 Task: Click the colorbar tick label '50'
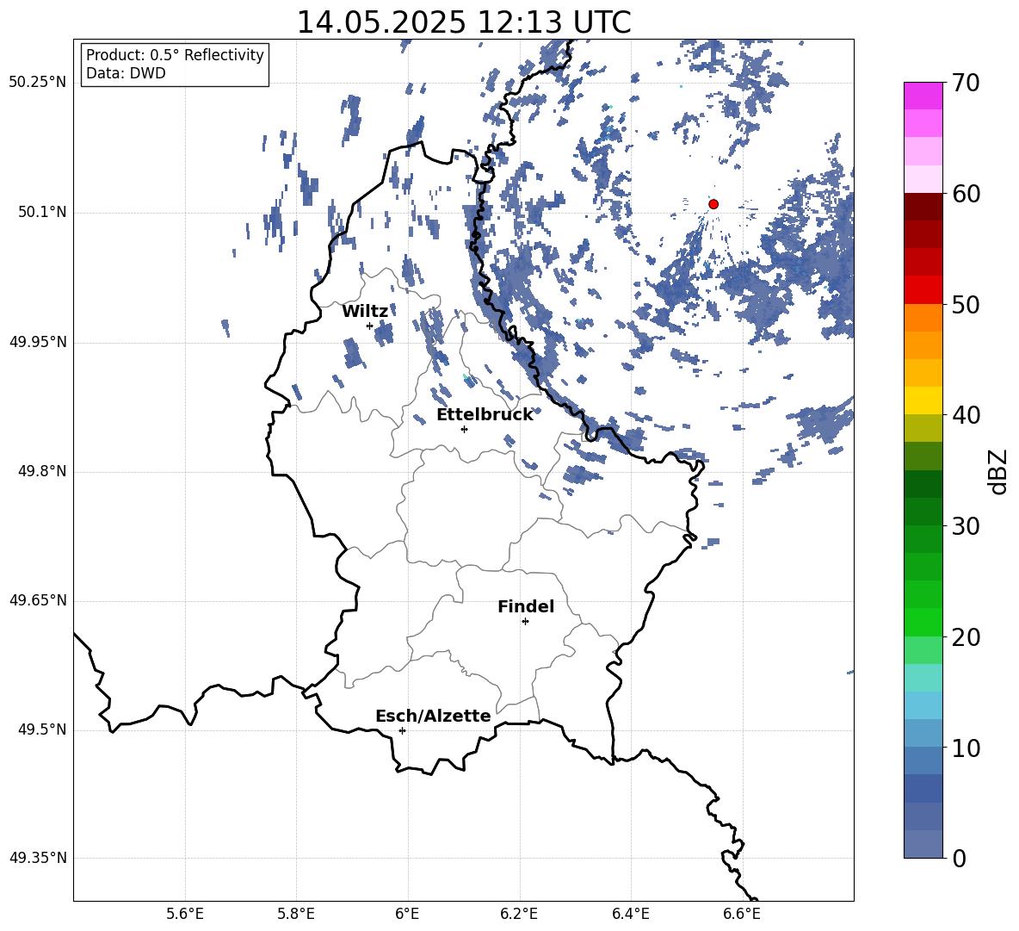tap(966, 304)
